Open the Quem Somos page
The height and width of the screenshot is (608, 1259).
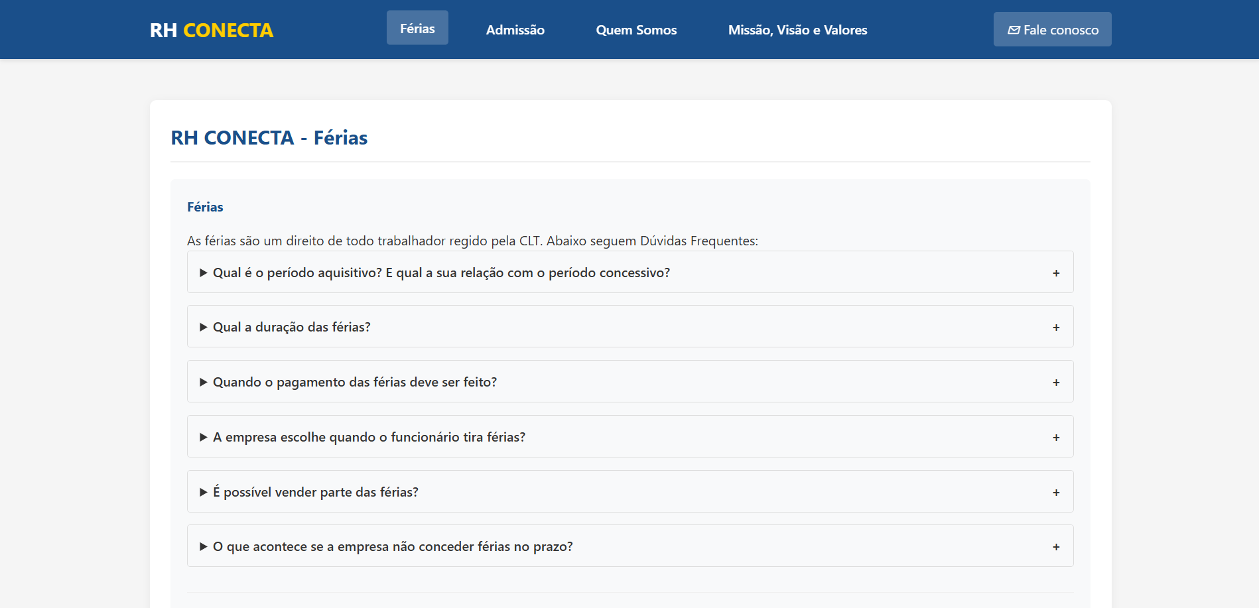[x=636, y=30]
